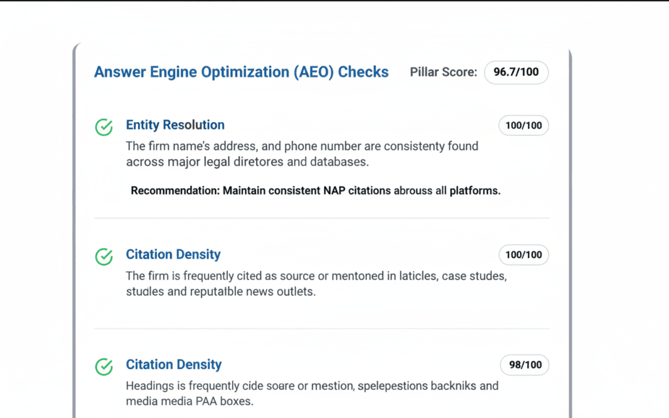Screen dimensions: 669x418
Task: Collapse the first Citation Density section
Action: pos(173,254)
